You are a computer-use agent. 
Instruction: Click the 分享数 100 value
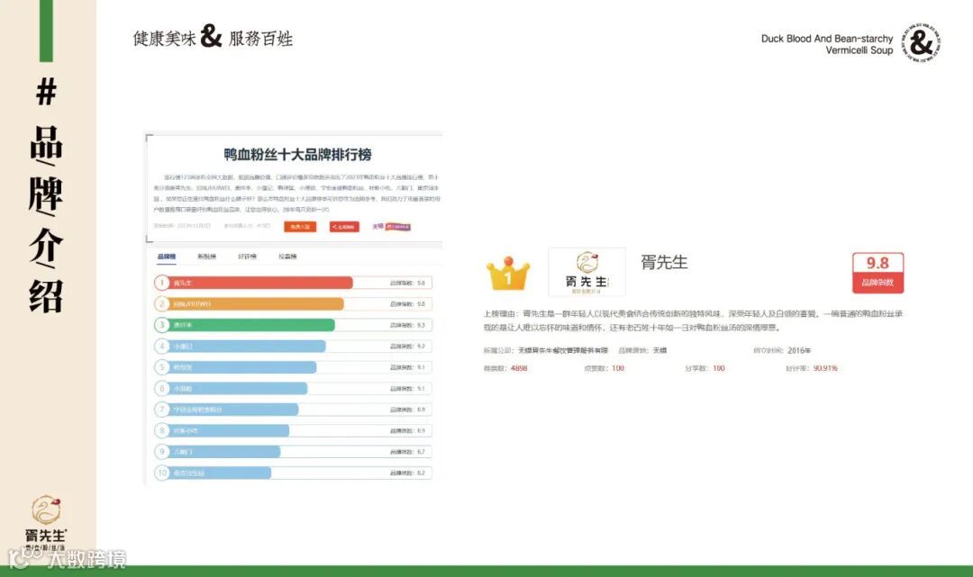(x=719, y=368)
